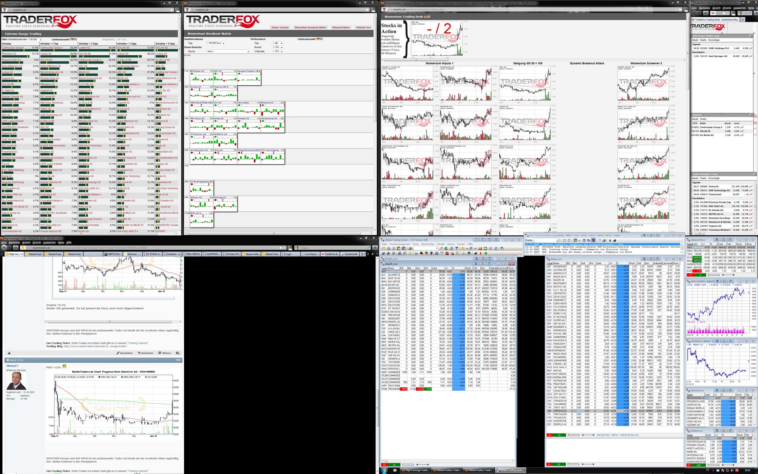Expand the arrow next to GTS star icon
Image resolution: width=758 pixels, height=474 pixels.
467,248
